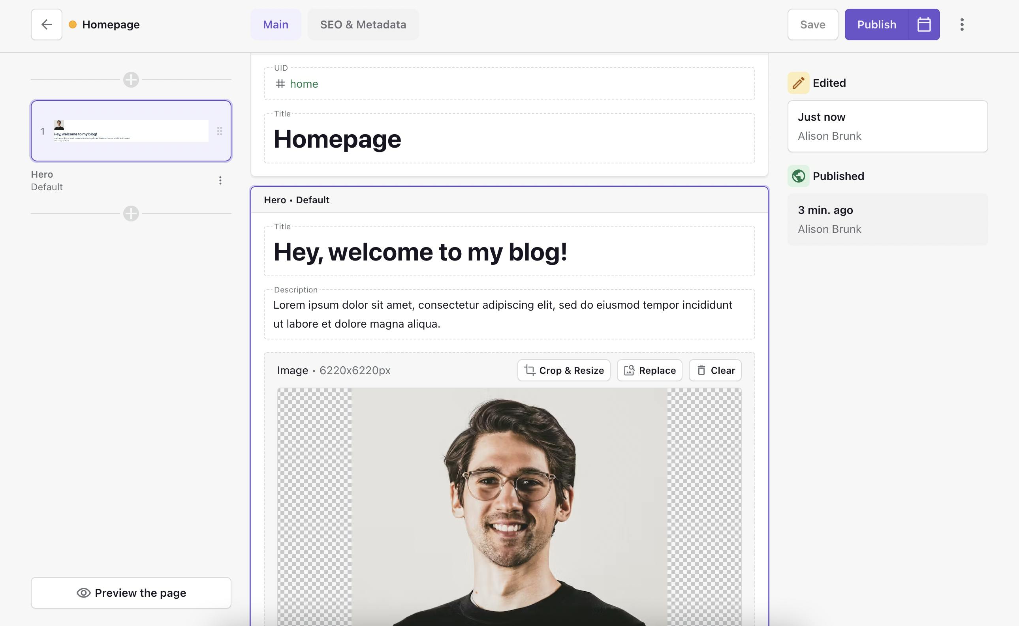Select the Hero slice thumbnail in the sidebar
Viewport: 1019px width, 626px height.
click(x=131, y=131)
